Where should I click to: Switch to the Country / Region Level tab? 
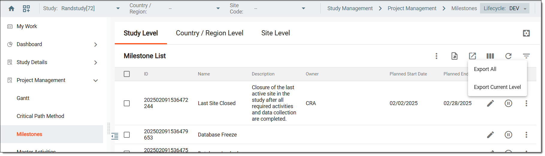click(209, 33)
